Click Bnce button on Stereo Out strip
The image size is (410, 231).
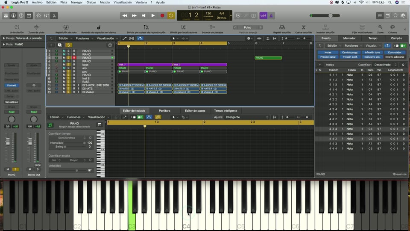(x=38, y=165)
